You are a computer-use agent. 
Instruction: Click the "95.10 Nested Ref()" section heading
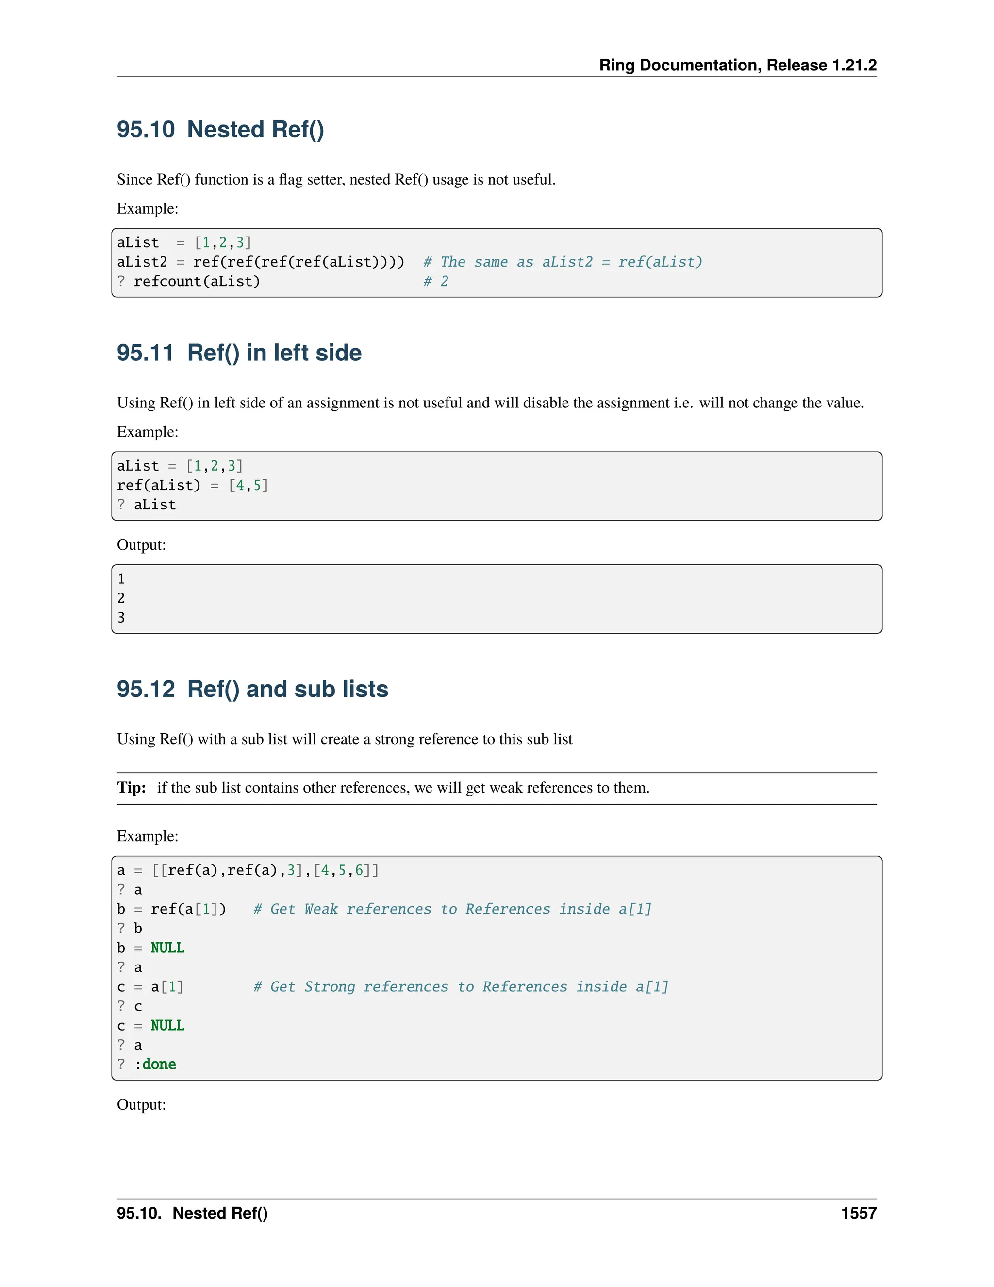click(x=220, y=130)
